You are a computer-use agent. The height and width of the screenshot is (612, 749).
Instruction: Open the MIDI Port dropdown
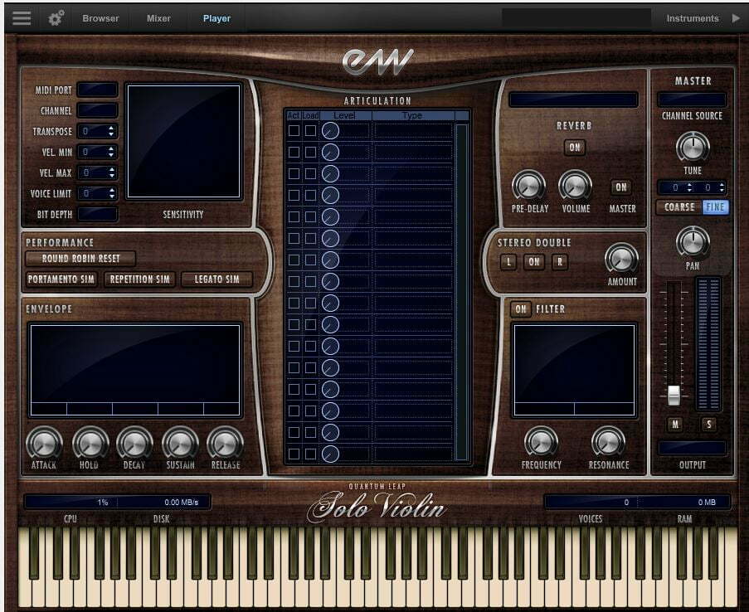tap(97, 90)
